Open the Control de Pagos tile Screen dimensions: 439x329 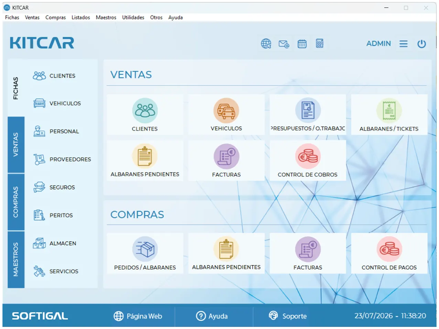(389, 253)
